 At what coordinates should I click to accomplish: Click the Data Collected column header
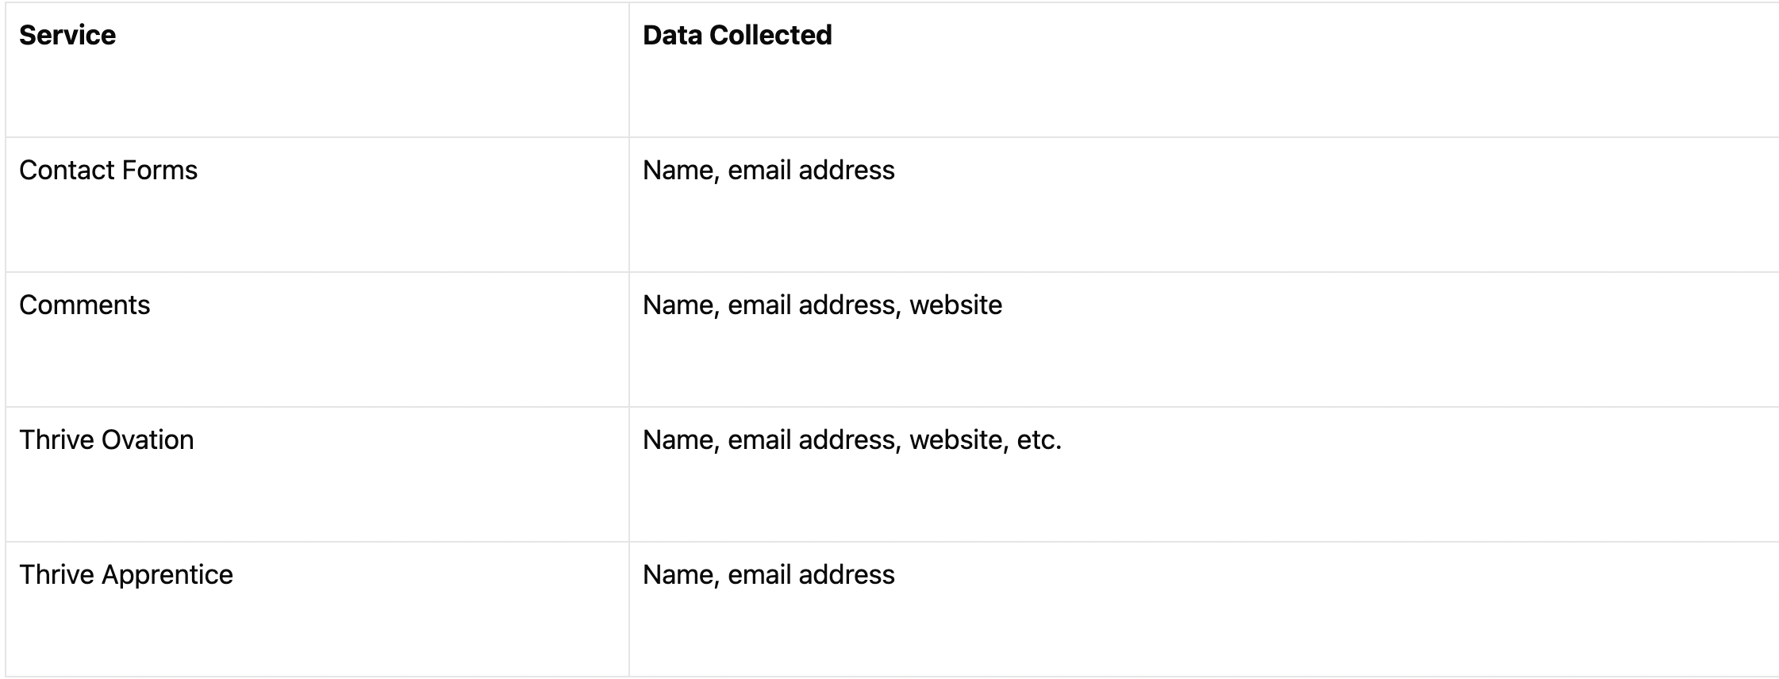click(1204, 70)
